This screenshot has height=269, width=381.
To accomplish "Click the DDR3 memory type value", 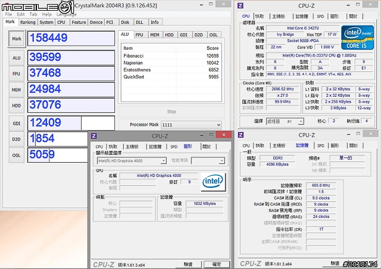I will (278, 158).
